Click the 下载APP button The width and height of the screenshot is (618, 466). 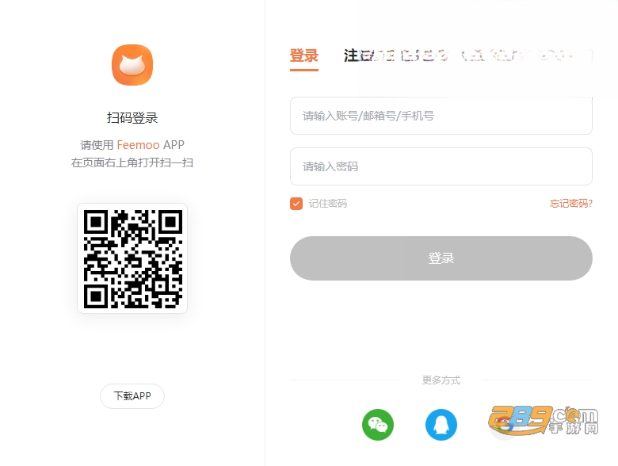pos(132,395)
